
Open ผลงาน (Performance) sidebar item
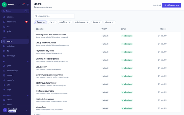(x=15, y=100)
